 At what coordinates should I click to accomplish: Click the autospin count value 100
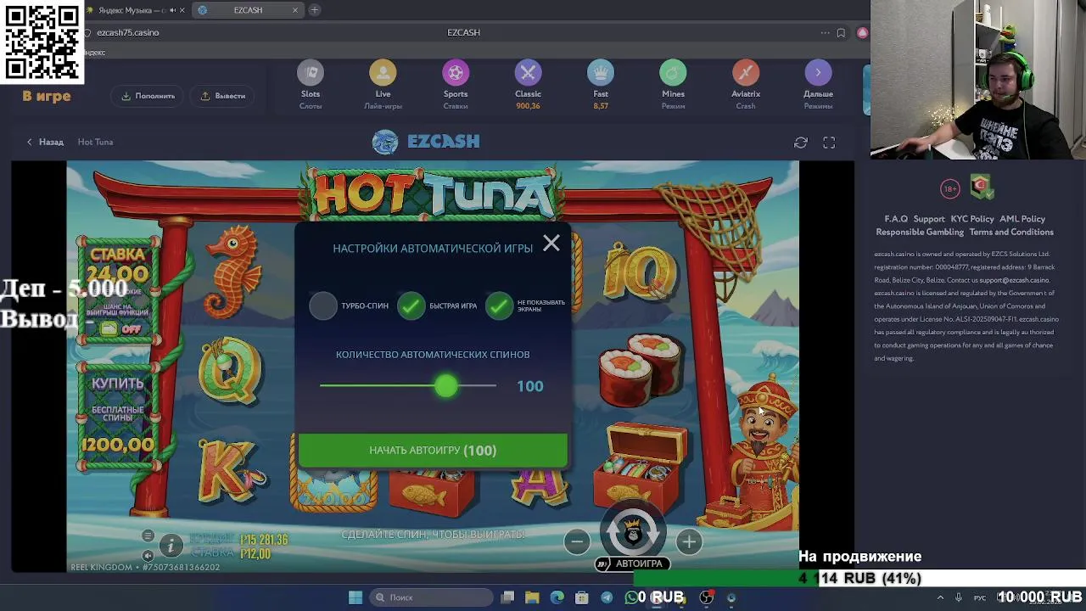[530, 386]
